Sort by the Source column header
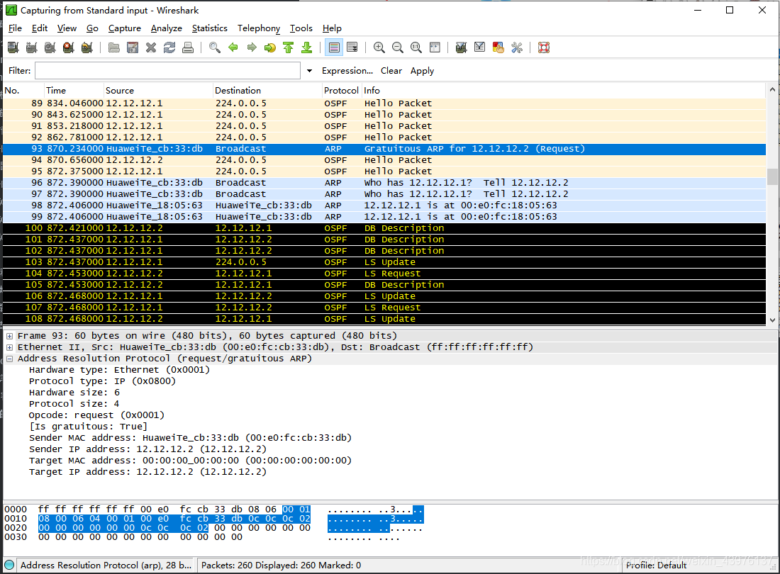 tap(158, 91)
